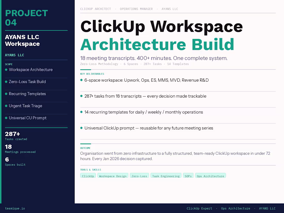Select the OPERATIONS MANAGER header item
The height and width of the screenshot is (213, 284).
(136, 9)
